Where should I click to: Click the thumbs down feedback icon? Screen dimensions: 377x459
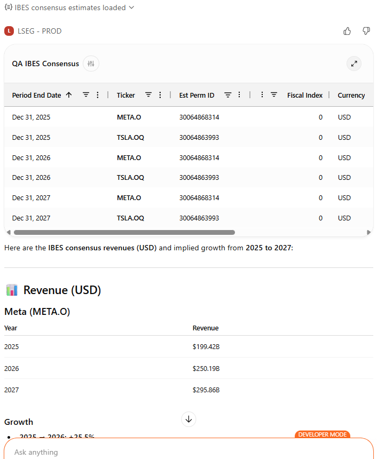366,31
